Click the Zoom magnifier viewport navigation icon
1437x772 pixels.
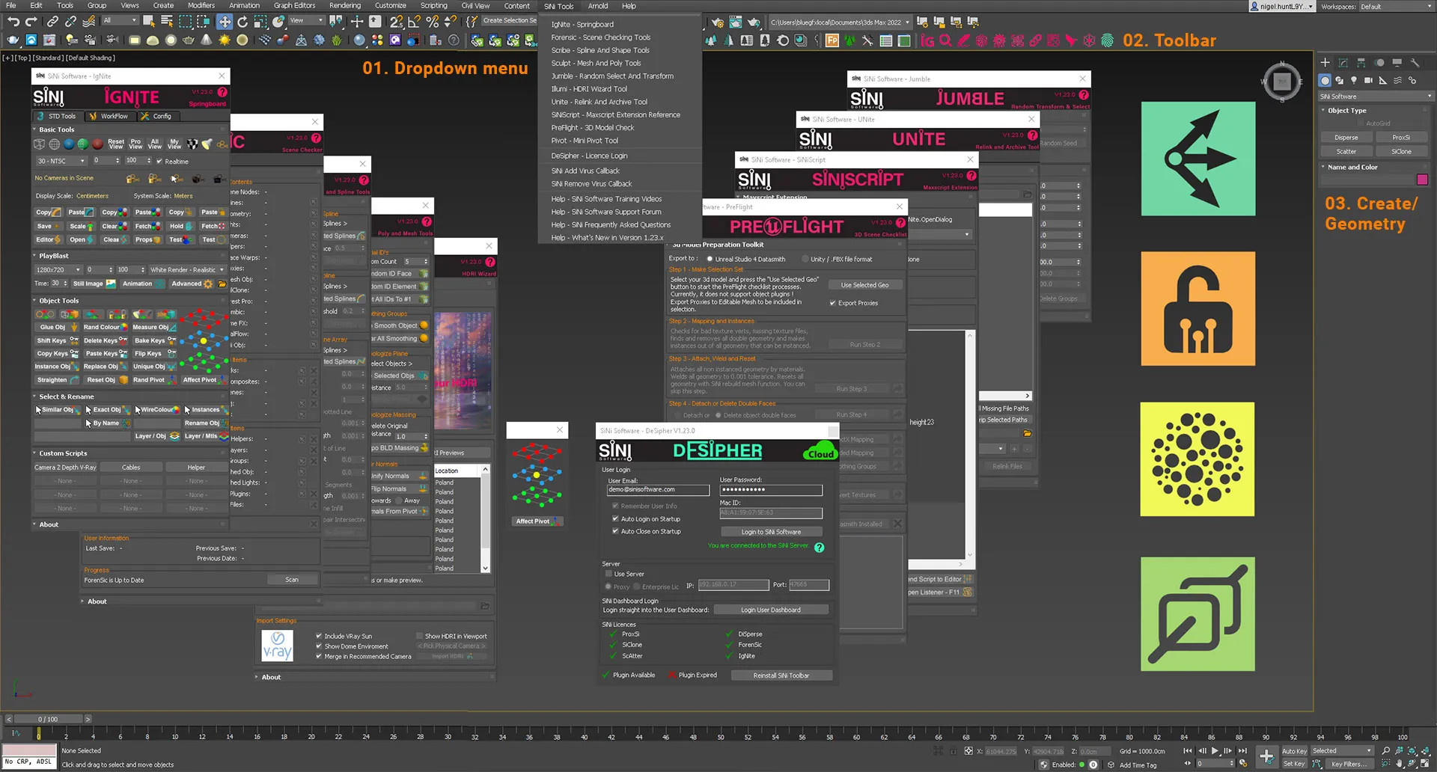pos(1386,750)
